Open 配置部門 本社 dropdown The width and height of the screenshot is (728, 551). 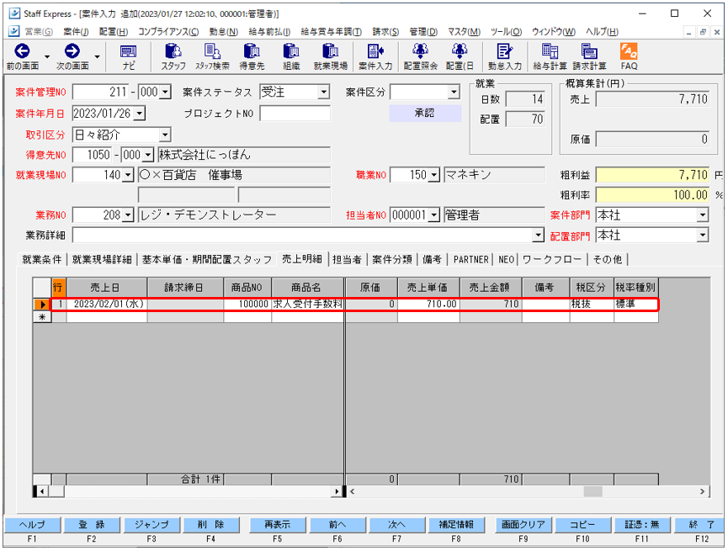[703, 236]
